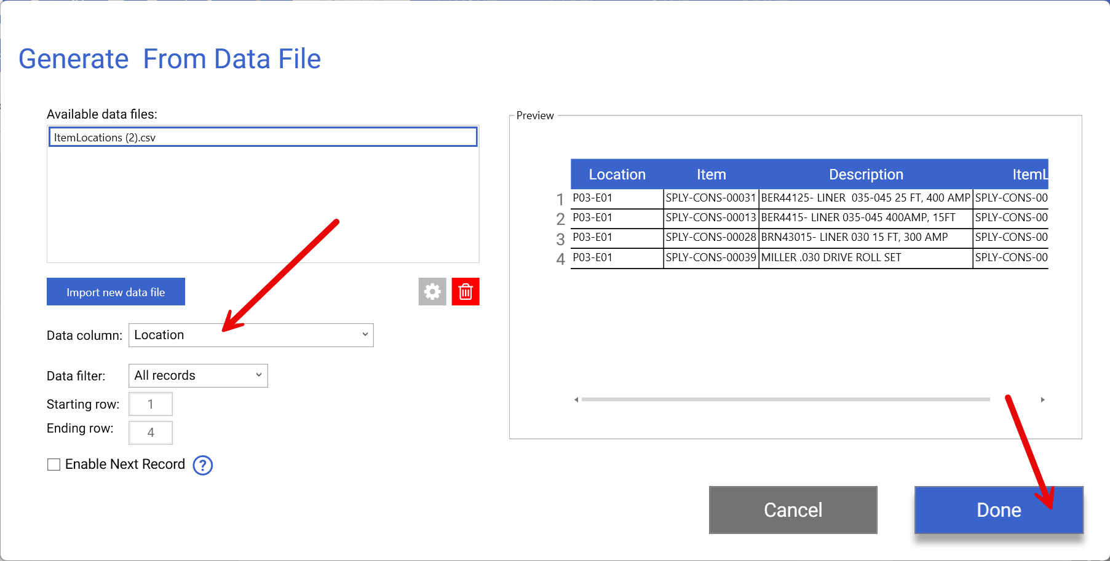Open data file settings gear icon

(432, 291)
